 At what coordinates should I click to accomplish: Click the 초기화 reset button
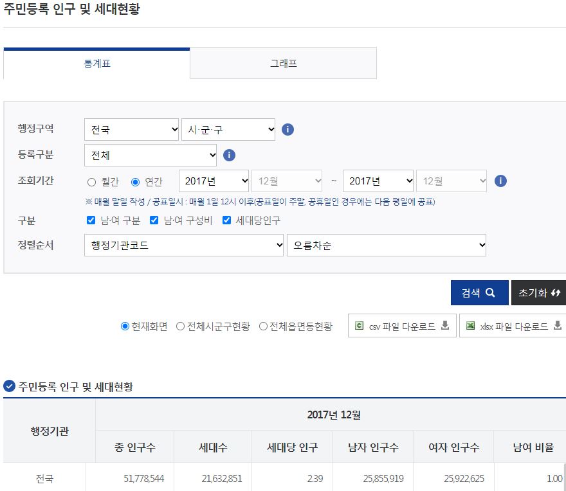539,292
